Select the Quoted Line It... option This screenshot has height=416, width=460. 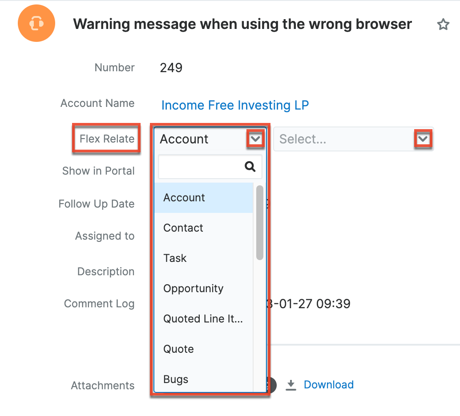pos(203,319)
